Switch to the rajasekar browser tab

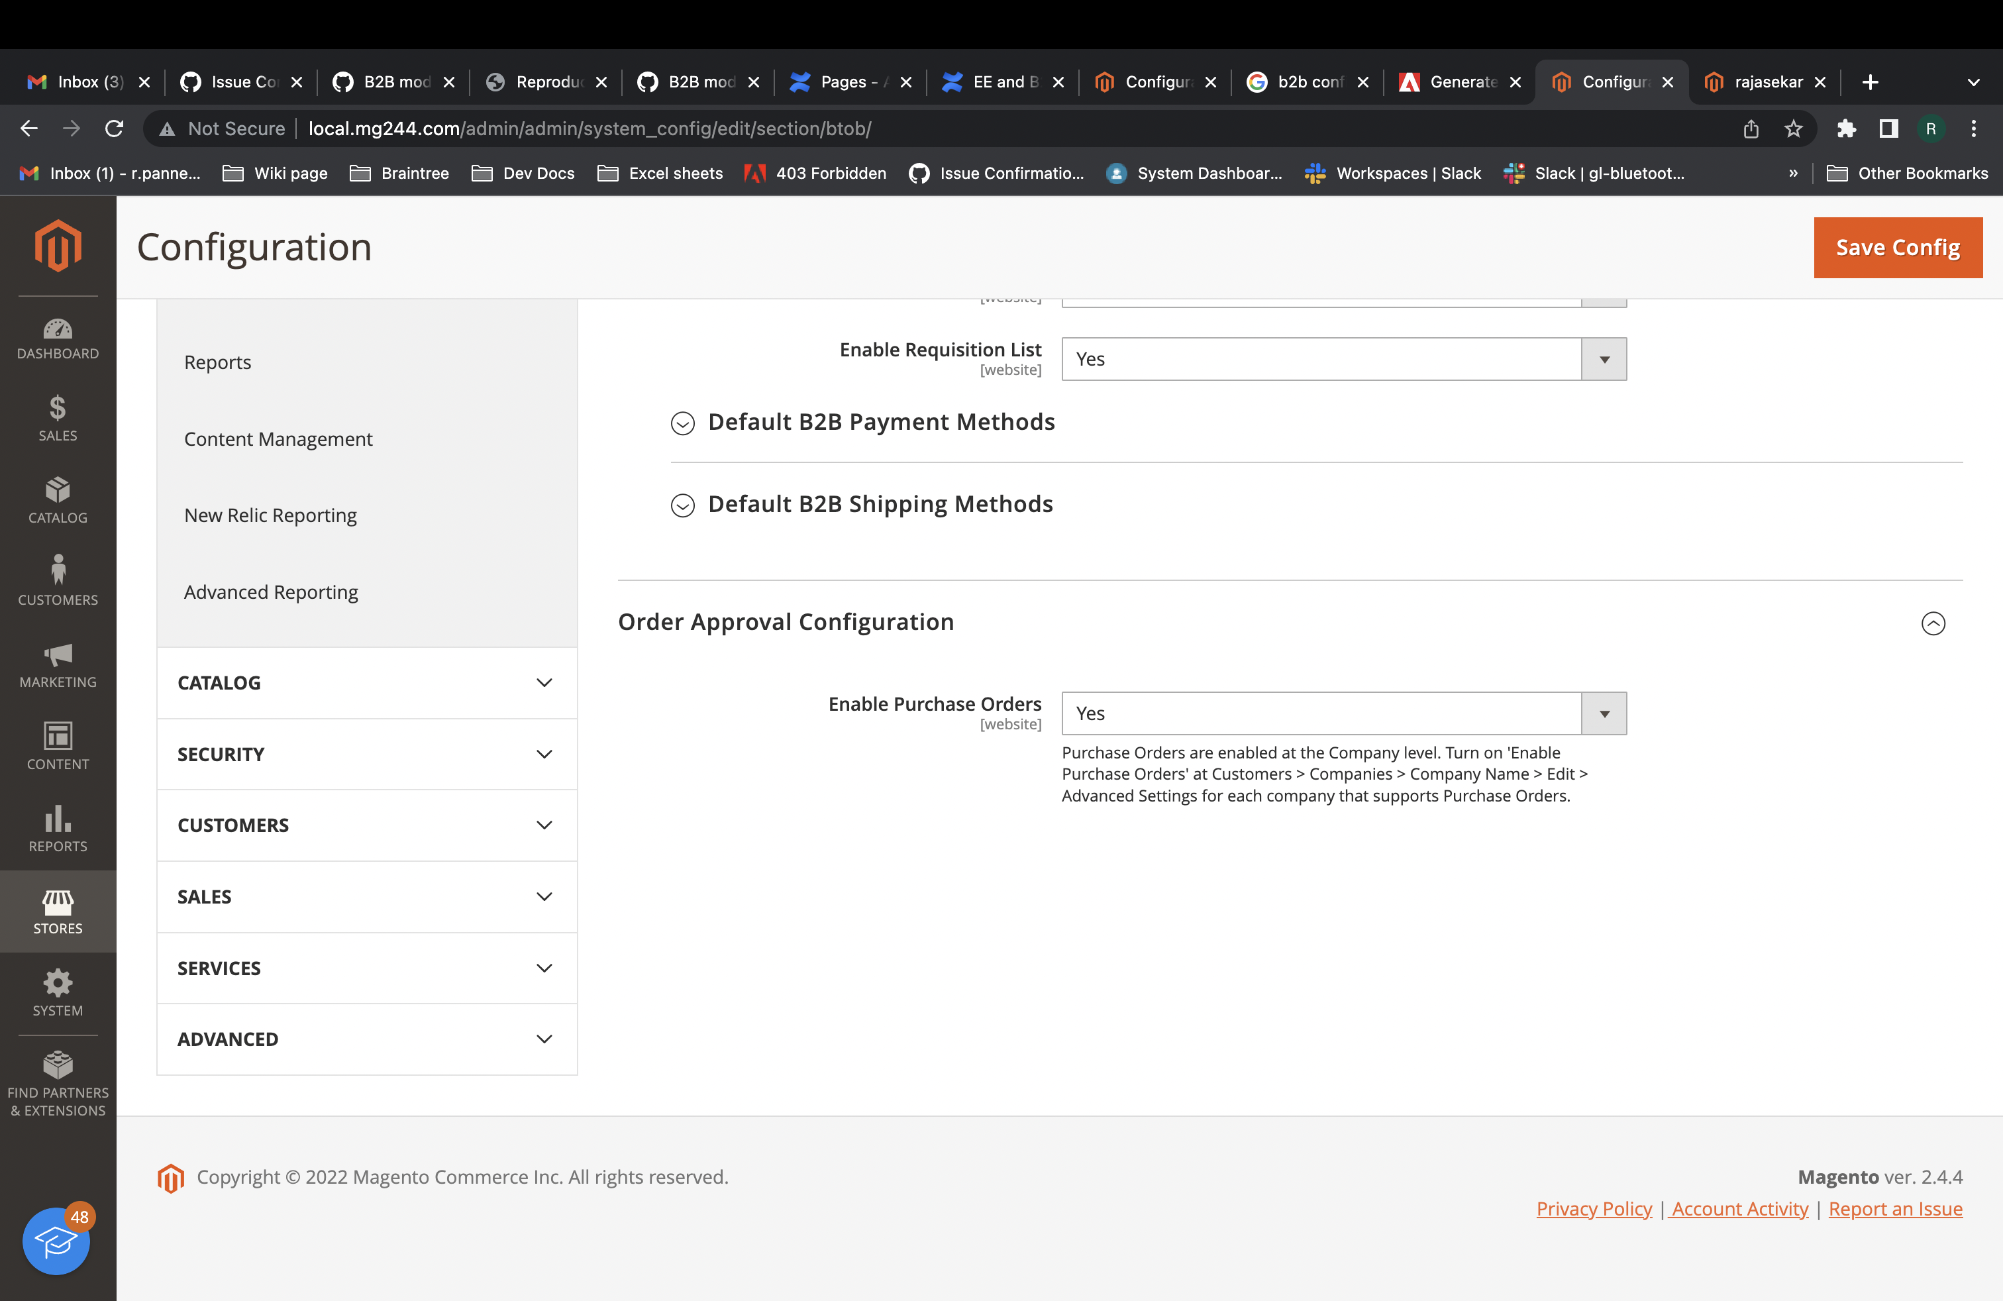[1767, 81]
